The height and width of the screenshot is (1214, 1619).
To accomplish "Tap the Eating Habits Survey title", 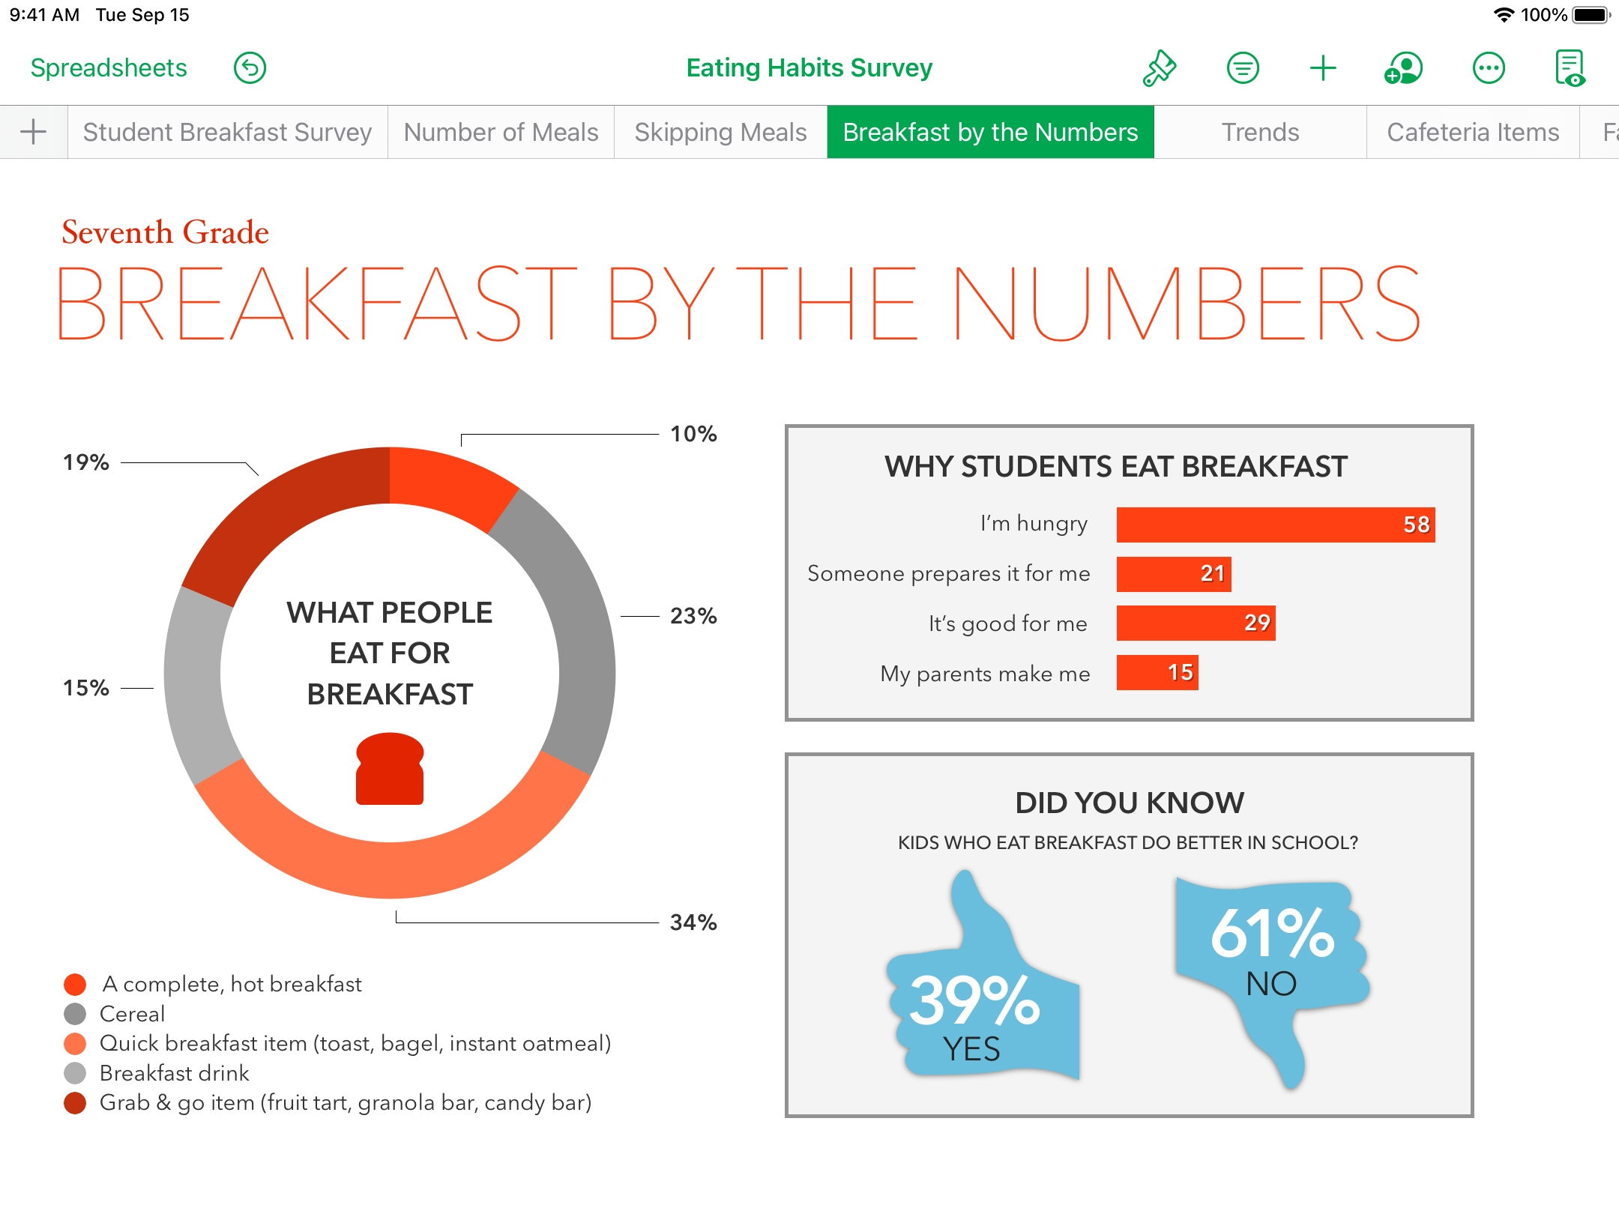I will click(x=809, y=68).
